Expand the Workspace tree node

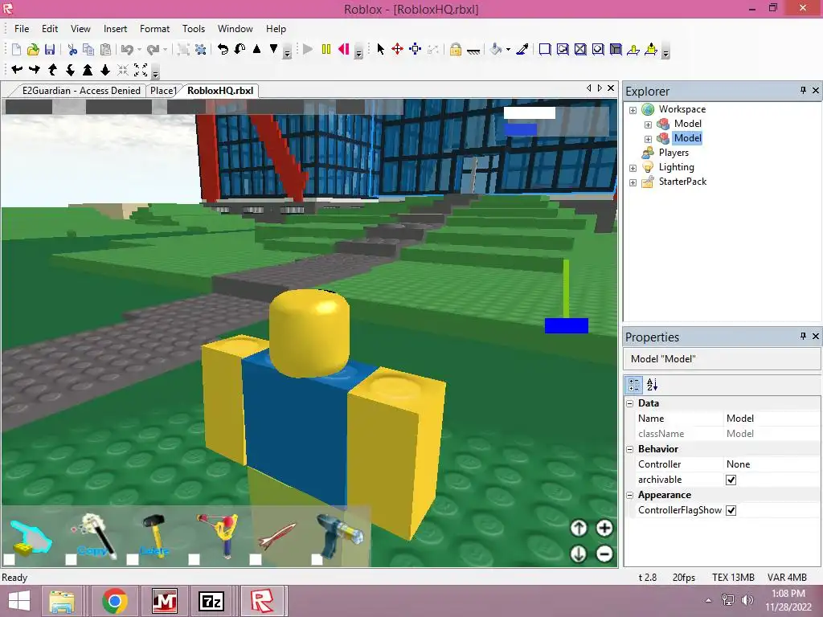[633, 110]
